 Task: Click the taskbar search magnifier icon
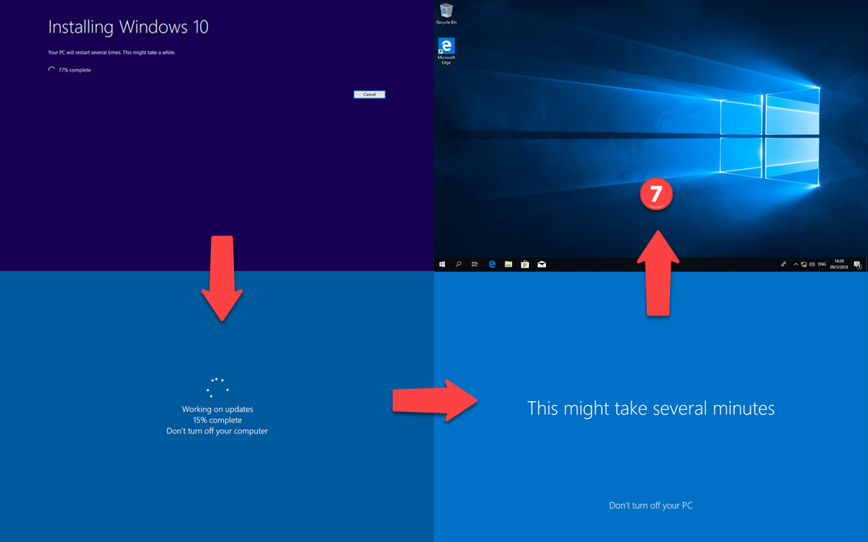(458, 264)
